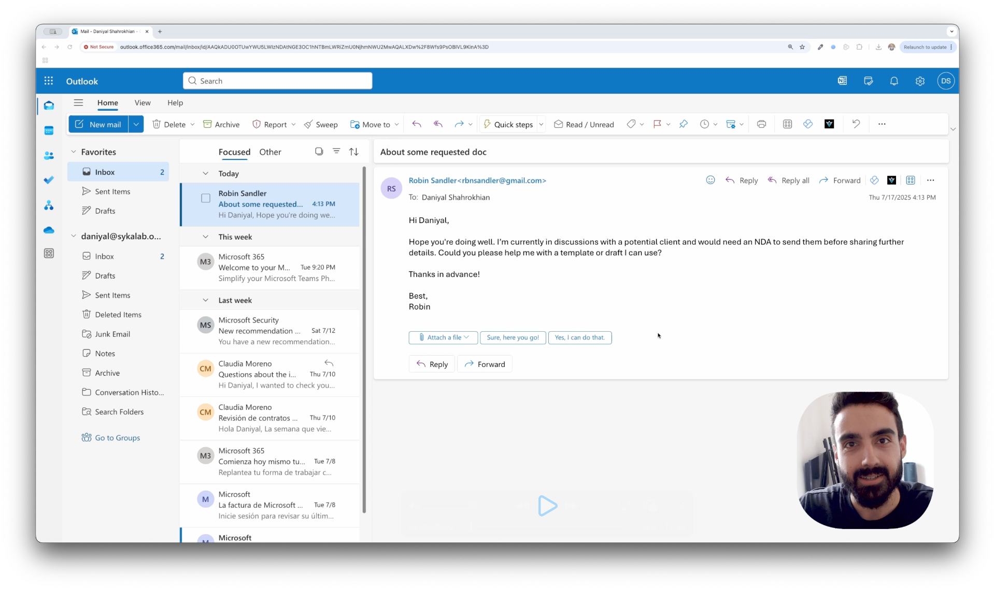Open Outlook settings gear
995x590 pixels.
coord(920,81)
